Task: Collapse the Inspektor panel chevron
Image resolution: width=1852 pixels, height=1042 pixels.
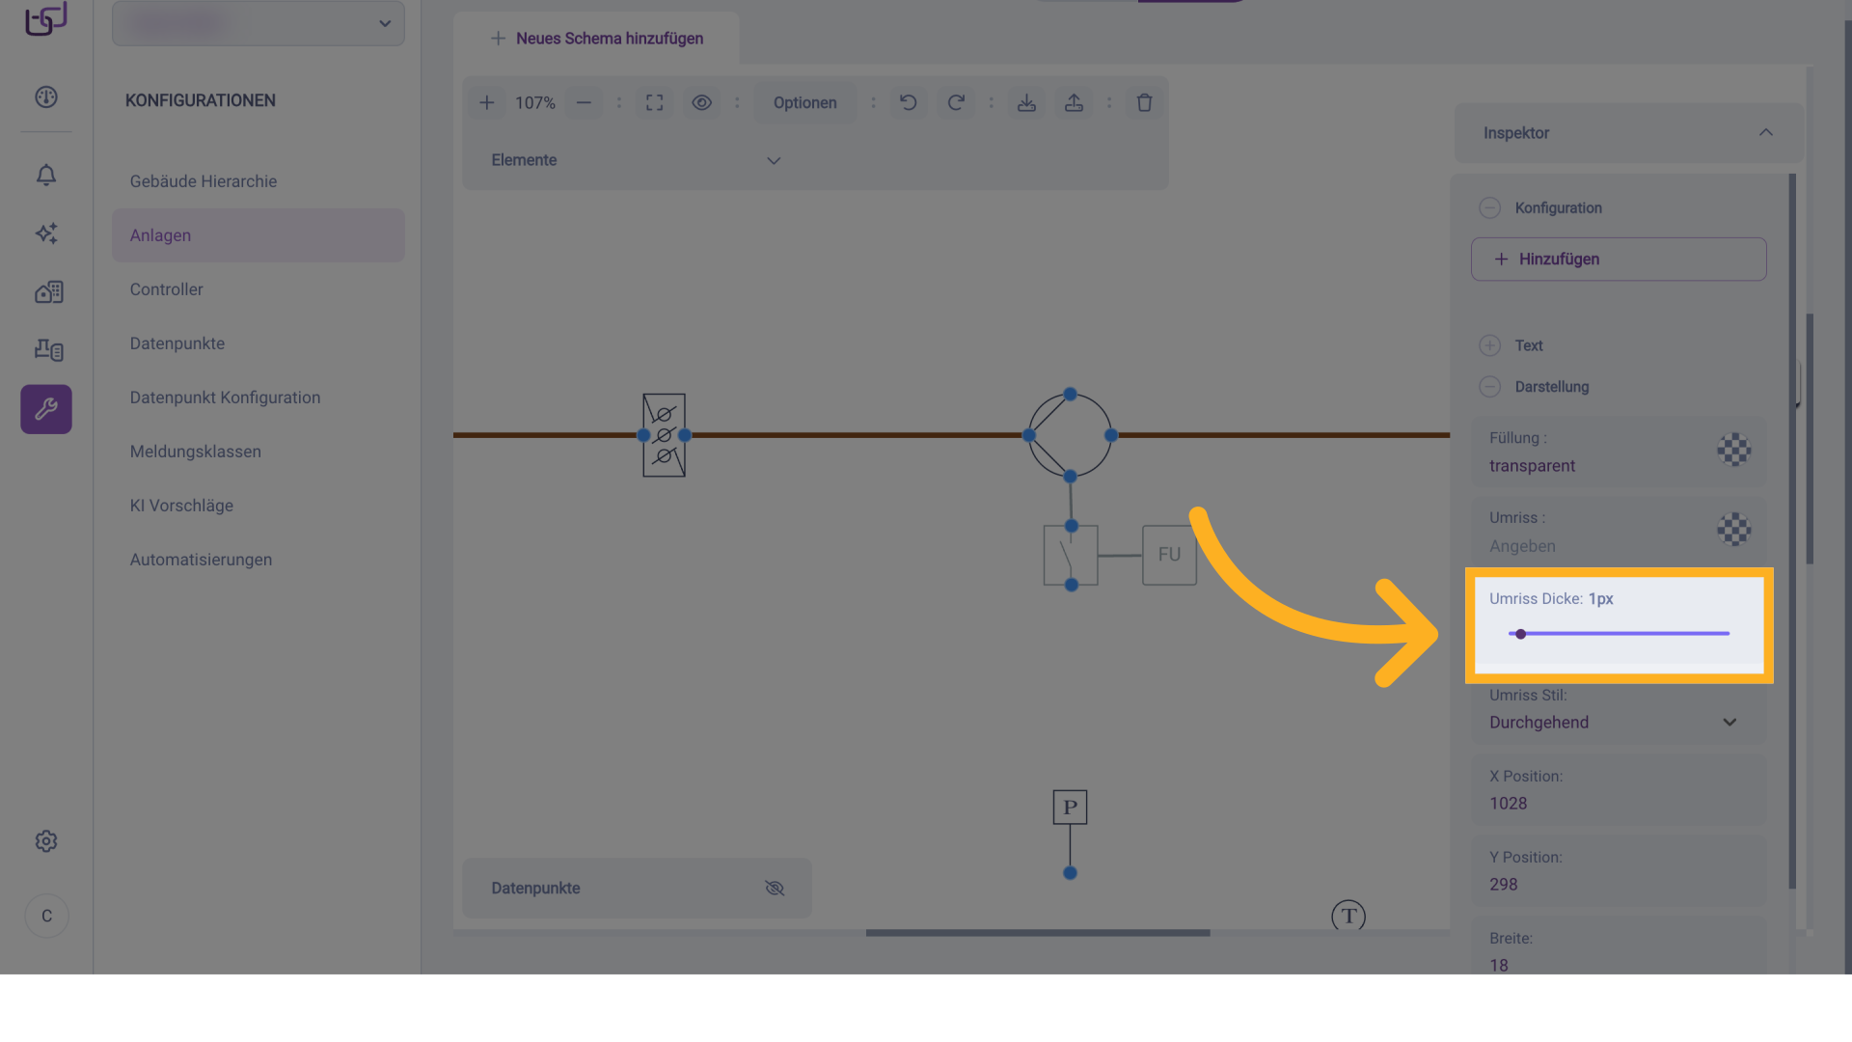Action: tap(1765, 132)
